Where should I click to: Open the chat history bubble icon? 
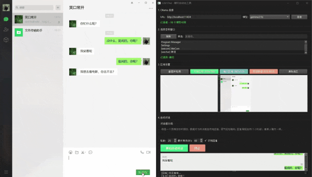[90, 152]
